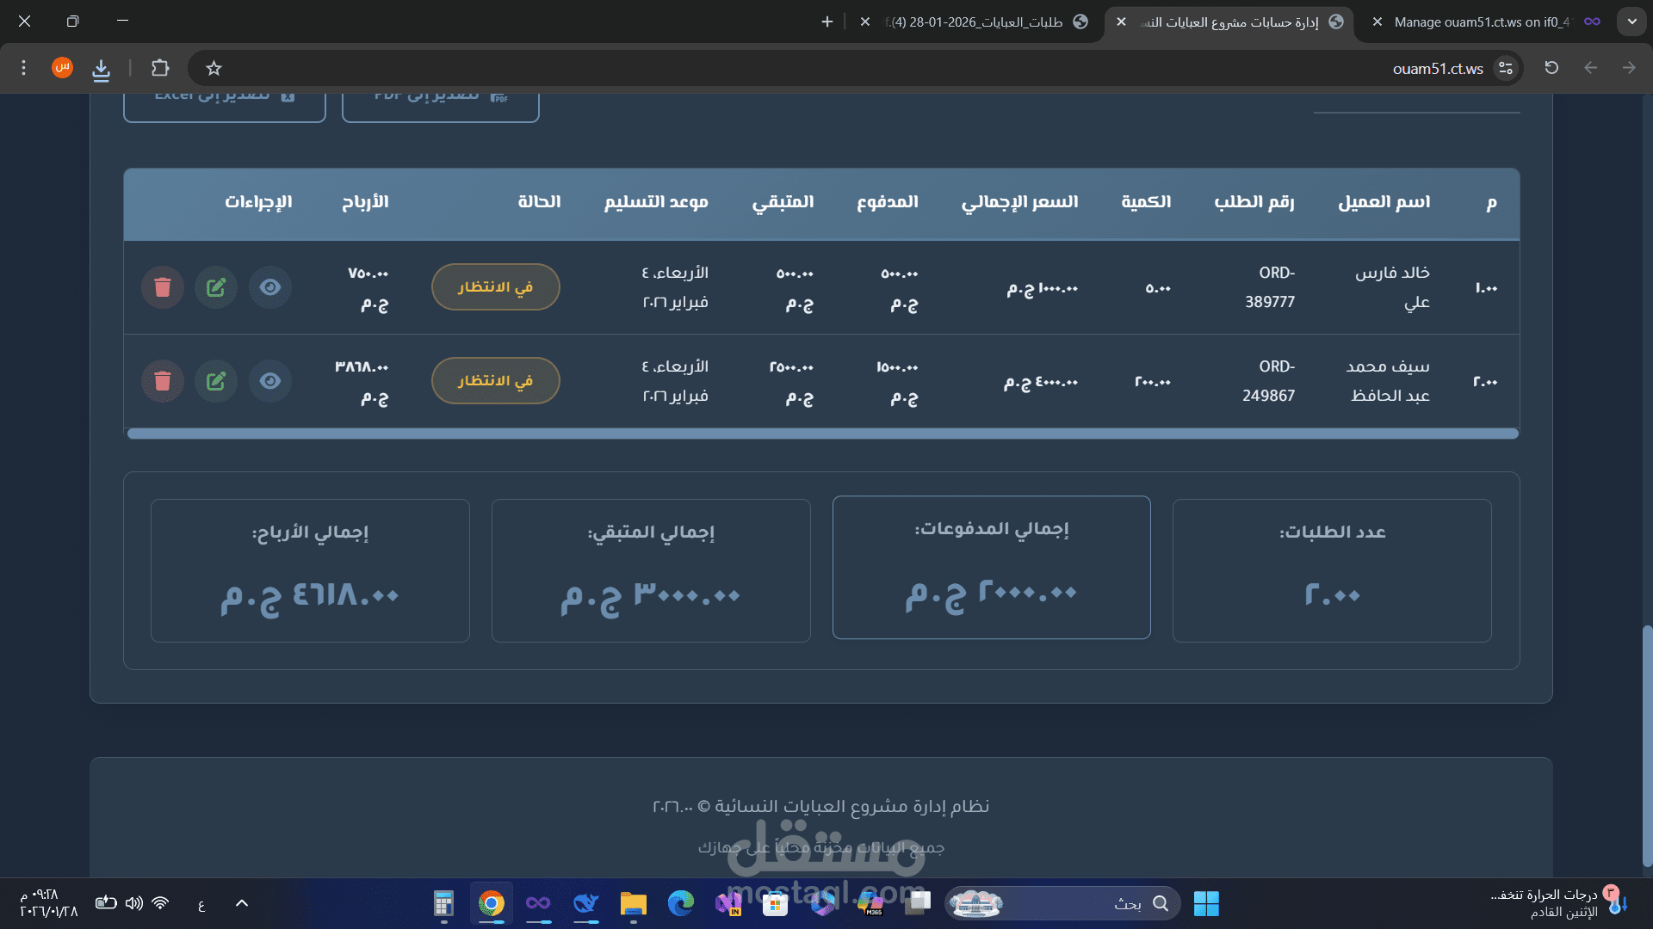View details of order ORD-389777 via the eye icon

pyautogui.click(x=270, y=287)
